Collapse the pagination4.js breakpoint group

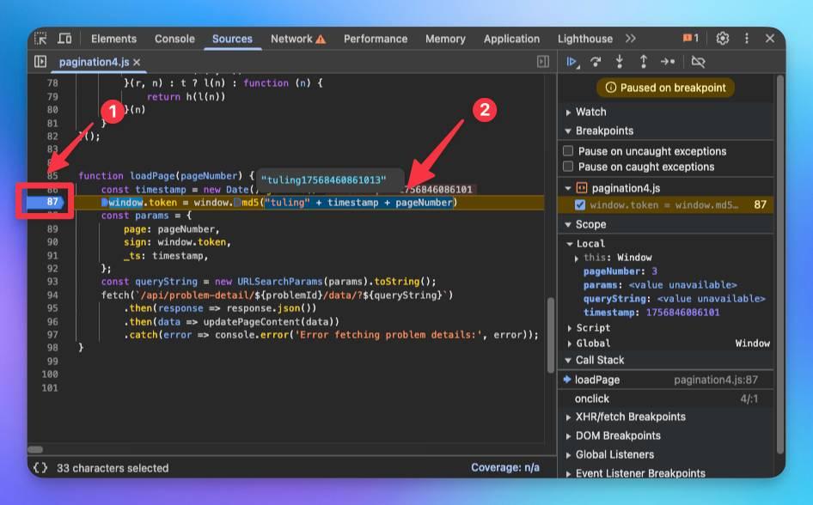(568, 188)
